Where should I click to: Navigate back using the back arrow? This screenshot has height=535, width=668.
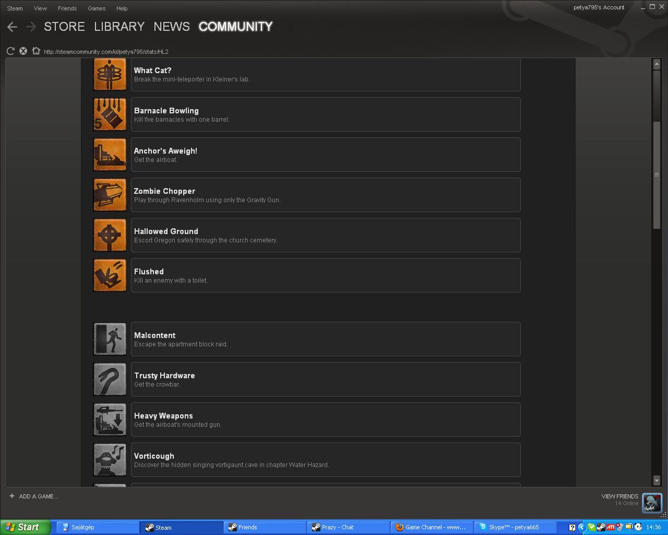12,27
